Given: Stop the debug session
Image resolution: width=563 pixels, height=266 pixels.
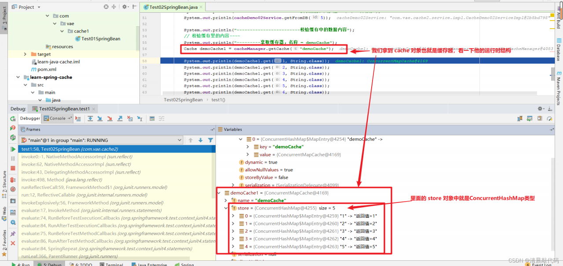Looking at the screenshot, I should coord(13,168).
